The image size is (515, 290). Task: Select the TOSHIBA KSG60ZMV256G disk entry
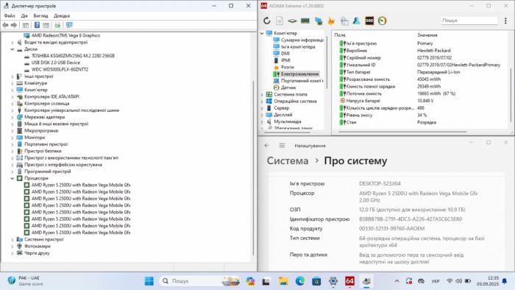click(x=73, y=56)
